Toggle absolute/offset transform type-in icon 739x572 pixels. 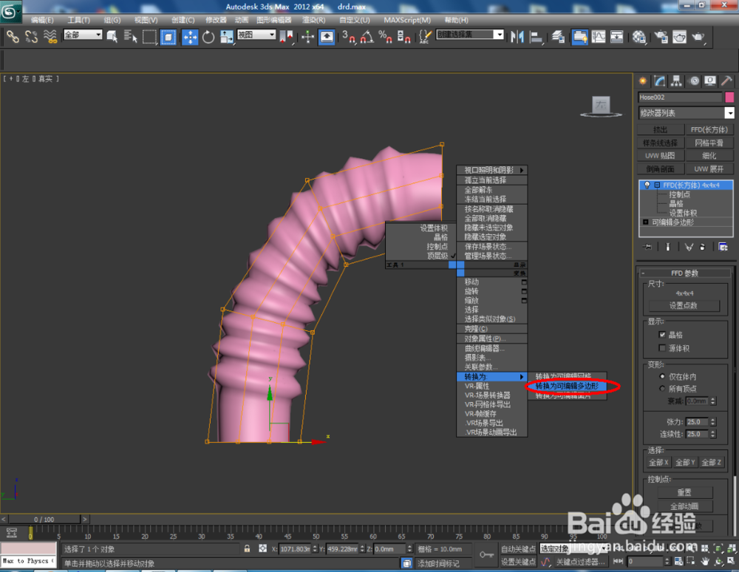coord(262,548)
